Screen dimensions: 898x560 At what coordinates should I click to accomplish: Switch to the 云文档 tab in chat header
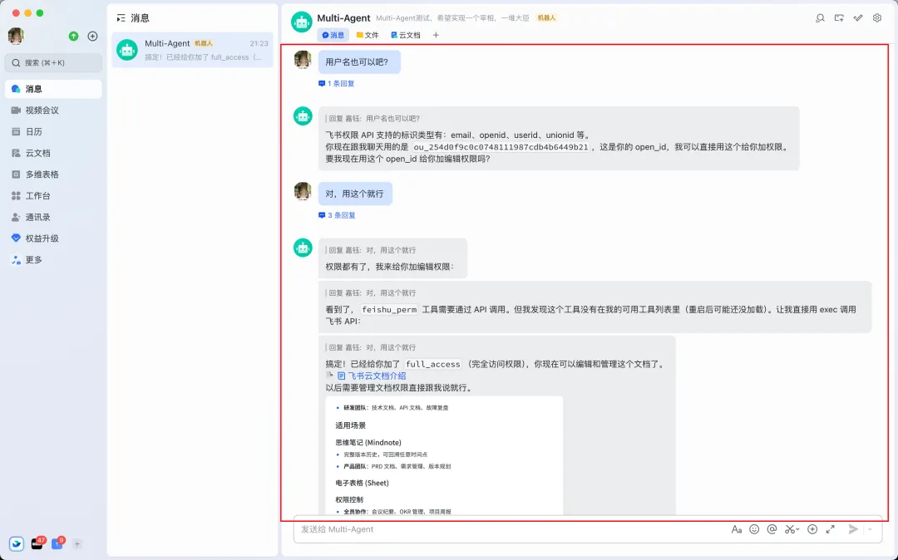(406, 35)
